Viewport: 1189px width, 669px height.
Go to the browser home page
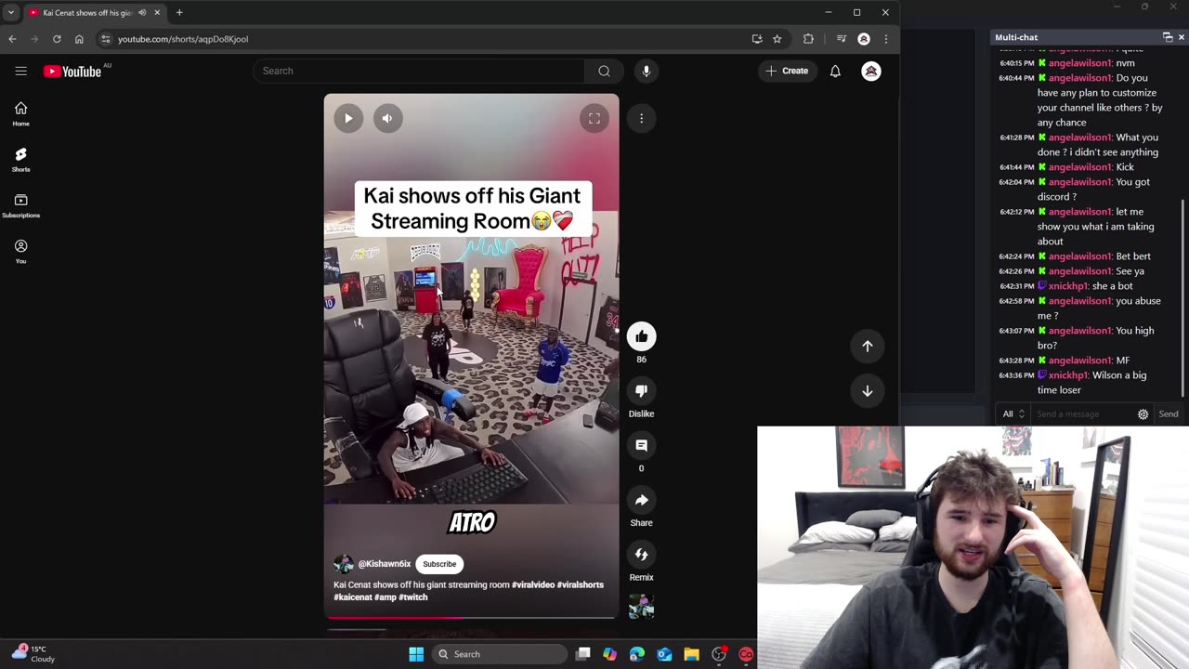tap(79, 39)
